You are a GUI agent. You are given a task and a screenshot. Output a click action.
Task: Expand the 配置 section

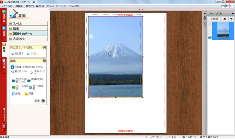point(43,101)
